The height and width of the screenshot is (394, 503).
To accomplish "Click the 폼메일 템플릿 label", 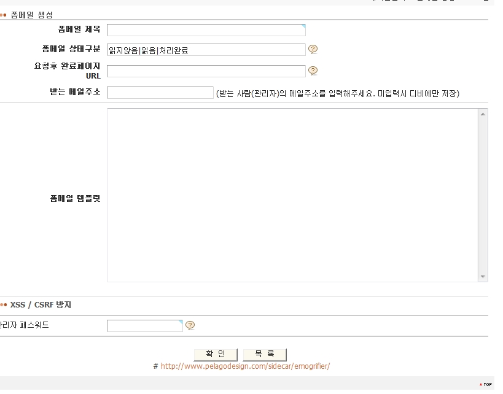I will [75, 199].
